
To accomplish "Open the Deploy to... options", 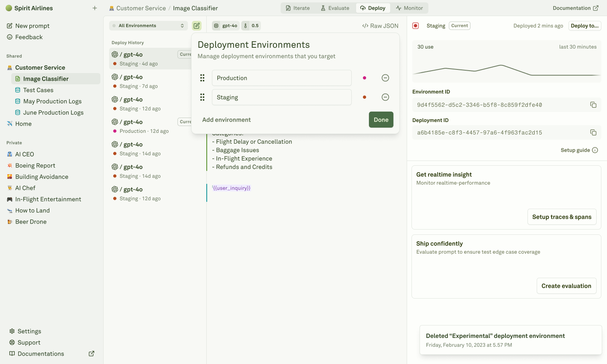I will (x=585, y=25).
